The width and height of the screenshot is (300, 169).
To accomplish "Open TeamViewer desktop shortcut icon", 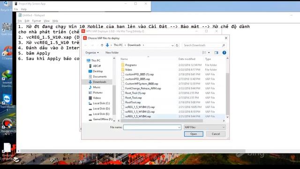I will pyautogui.click(x=7, y=102).
